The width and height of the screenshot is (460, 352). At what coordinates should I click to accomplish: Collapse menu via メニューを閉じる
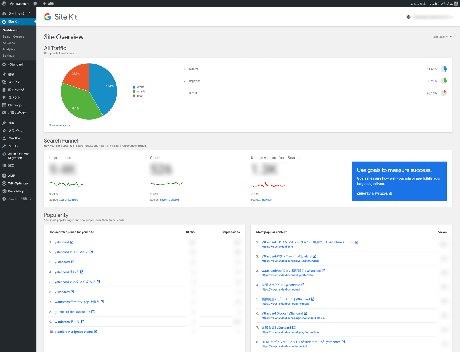pos(18,199)
